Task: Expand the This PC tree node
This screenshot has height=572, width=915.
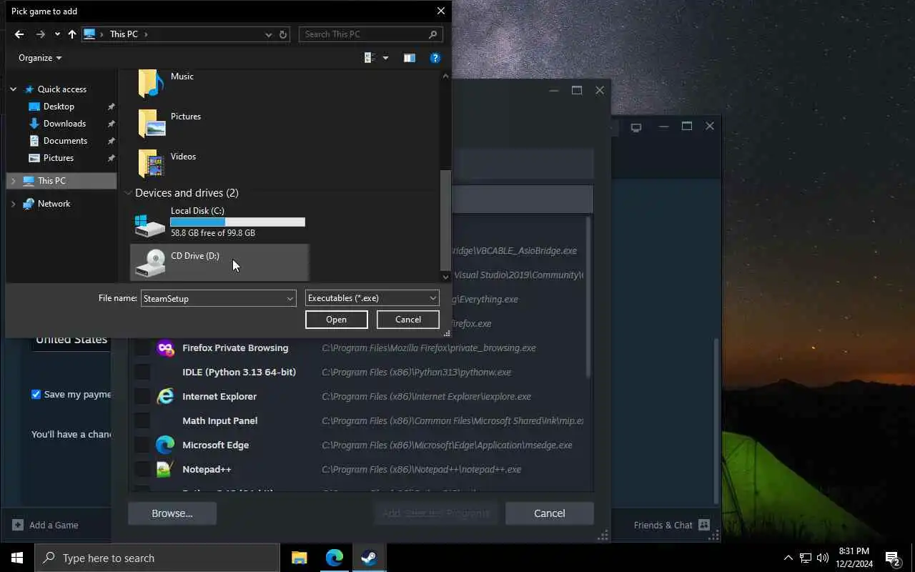Action: pos(13,181)
